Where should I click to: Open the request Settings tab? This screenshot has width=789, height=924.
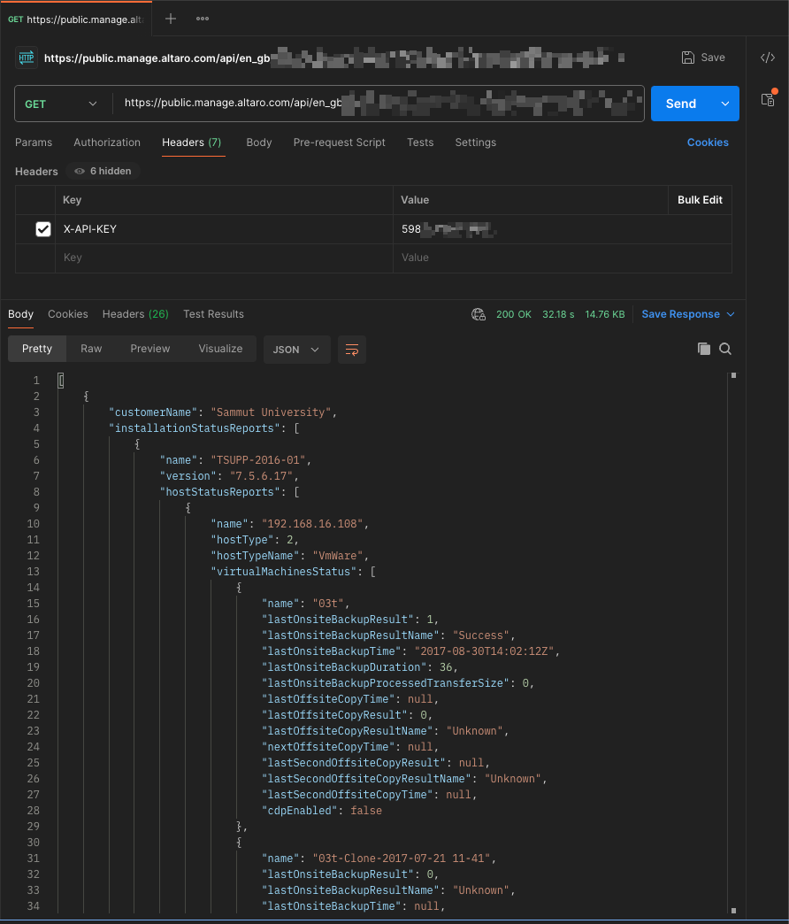point(476,142)
